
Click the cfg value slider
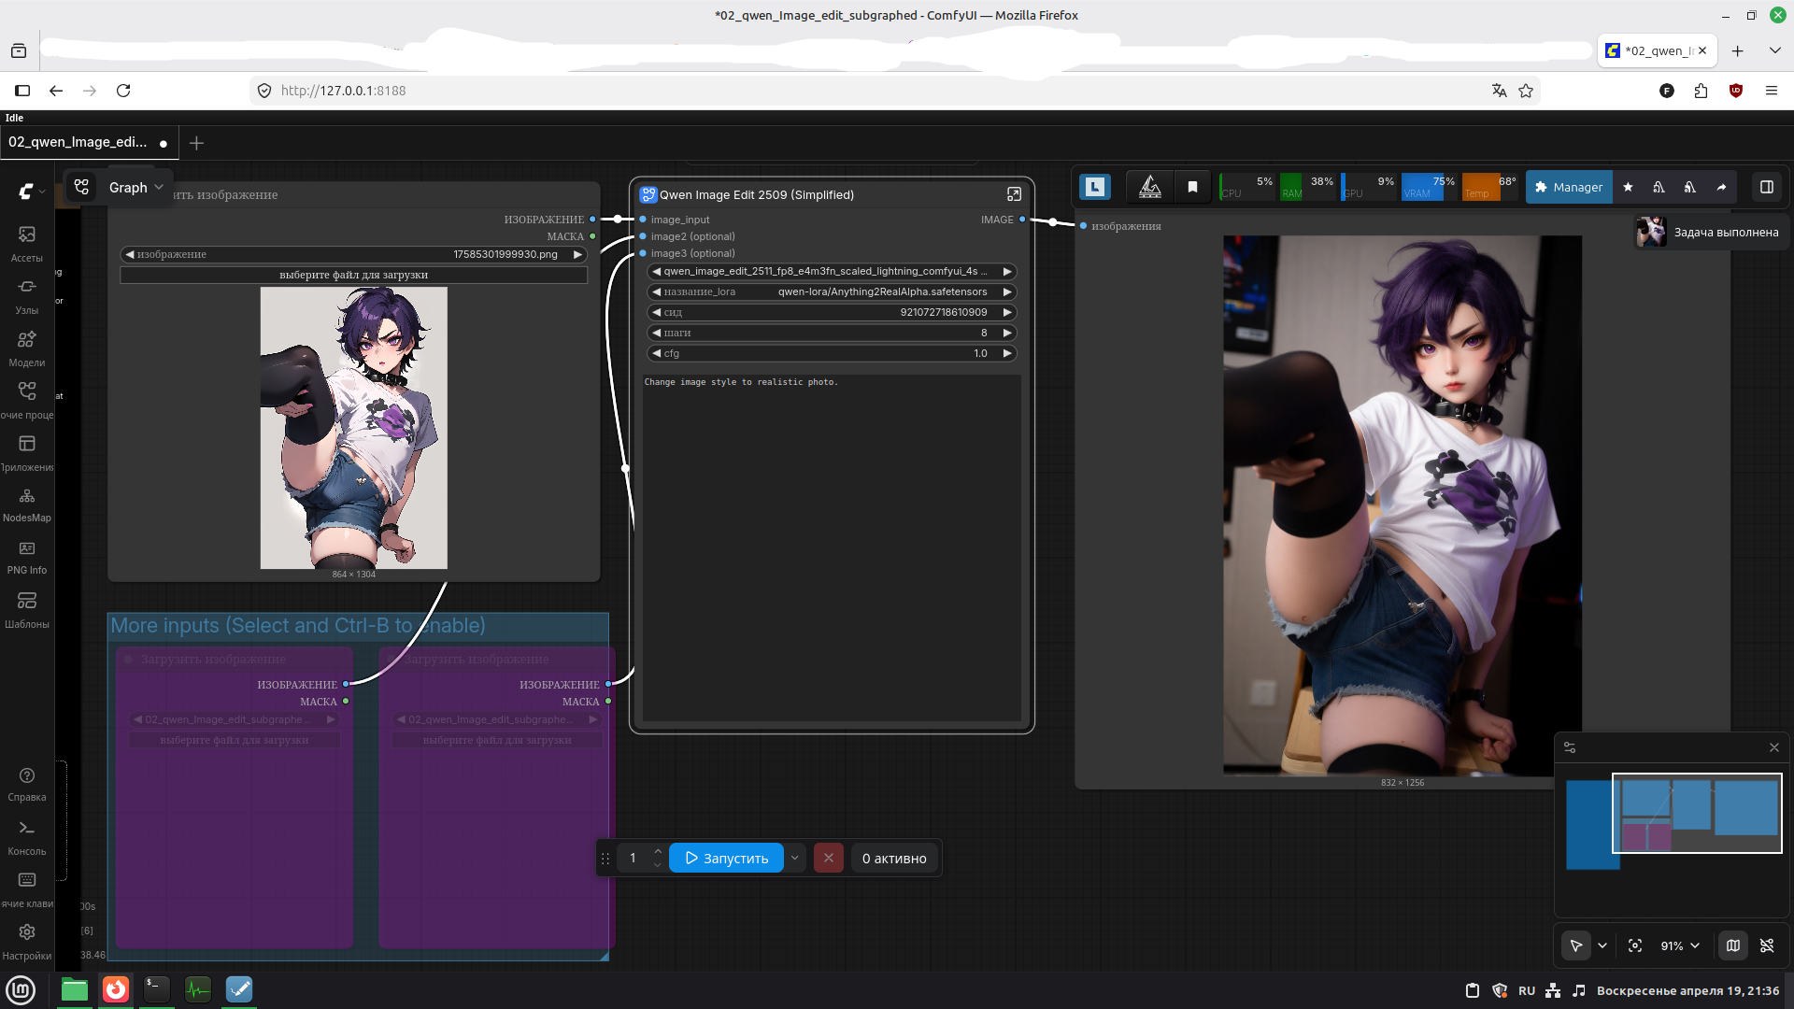click(832, 353)
